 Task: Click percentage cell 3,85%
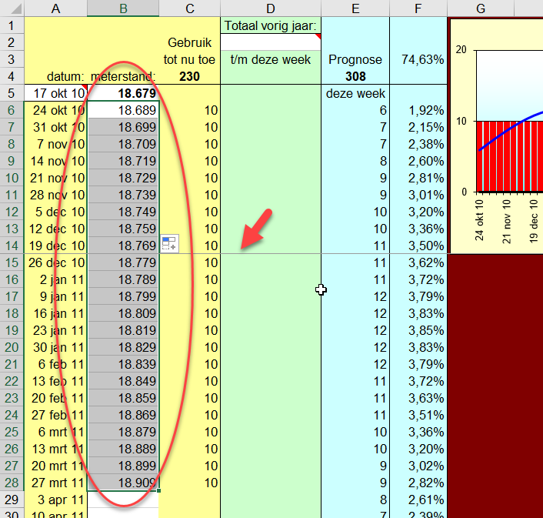(418, 330)
